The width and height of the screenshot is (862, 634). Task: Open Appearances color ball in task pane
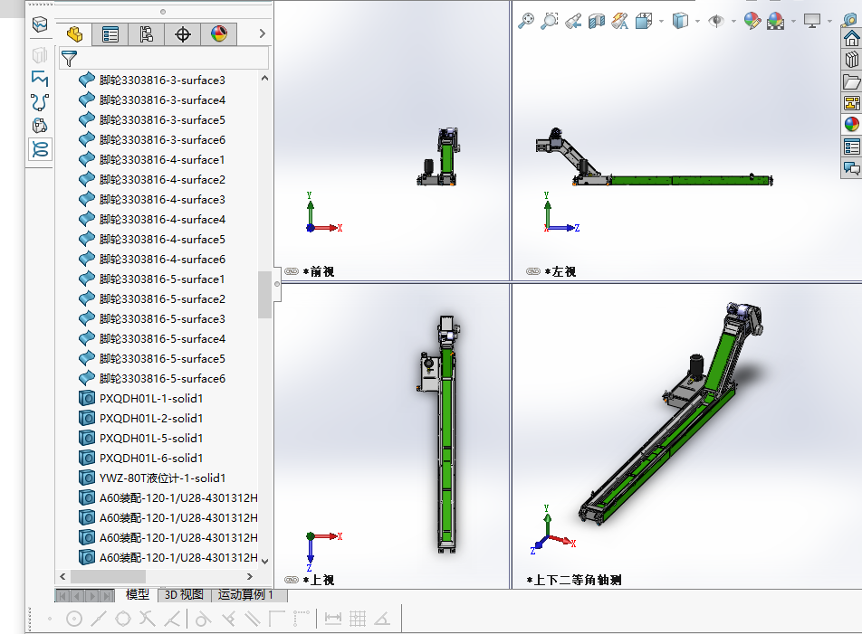[x=851, y=124]
